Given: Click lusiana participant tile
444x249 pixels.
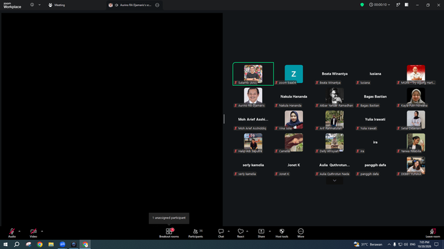Looking at the screenshot, I should [375, 74].
